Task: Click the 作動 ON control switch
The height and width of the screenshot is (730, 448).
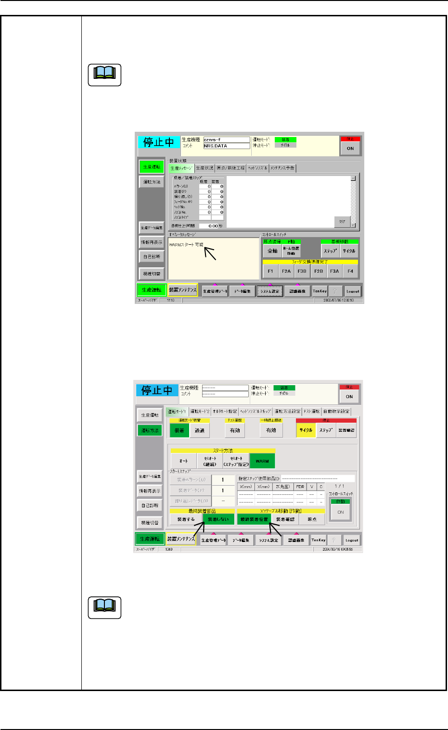Action: (341, 512)
